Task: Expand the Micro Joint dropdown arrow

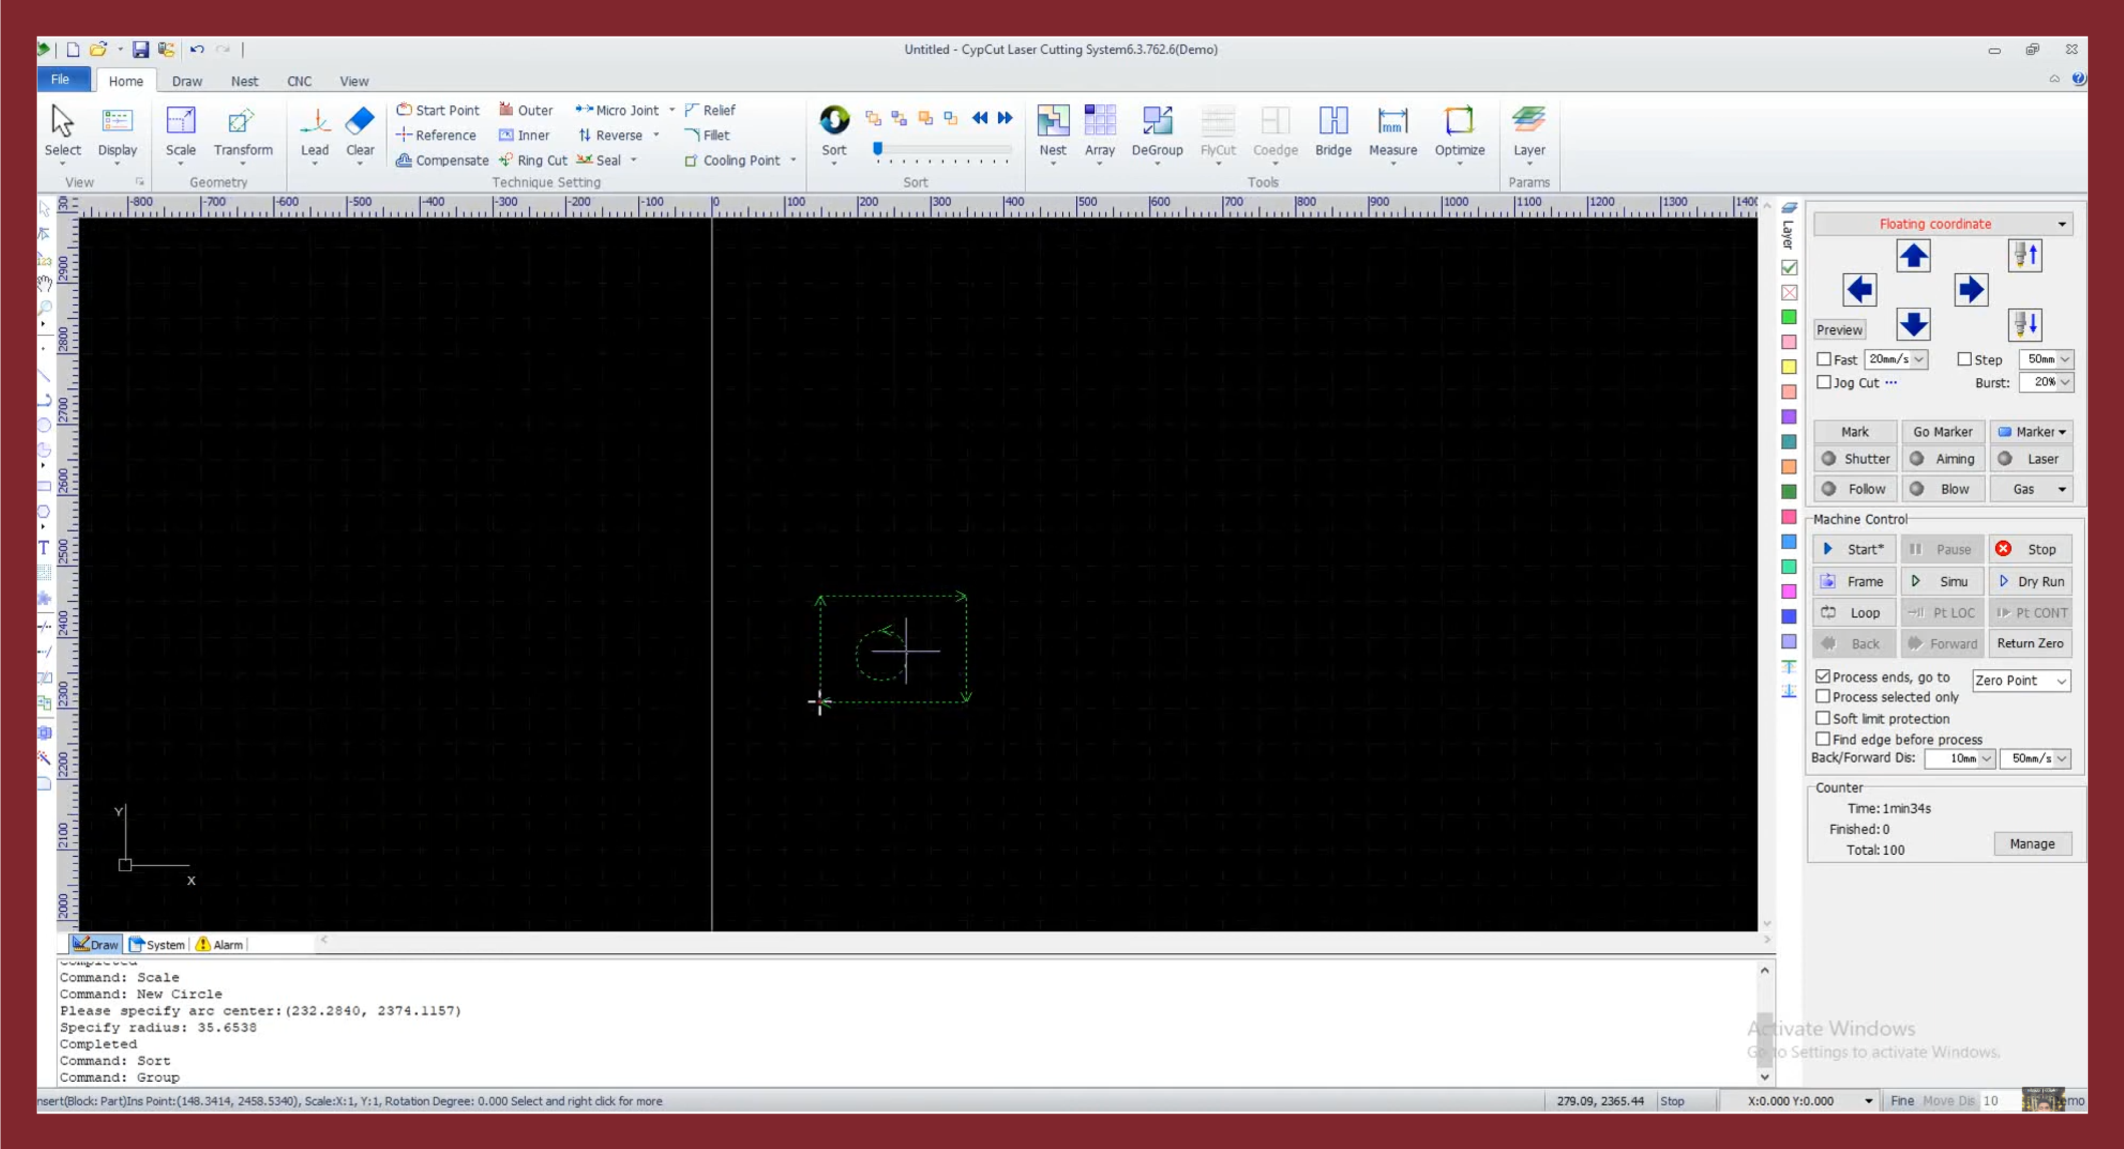Action: click(672, 110)
